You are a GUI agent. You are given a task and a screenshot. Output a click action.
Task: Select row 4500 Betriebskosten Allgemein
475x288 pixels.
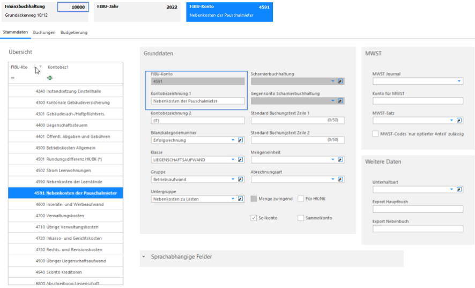pos(65,147)
